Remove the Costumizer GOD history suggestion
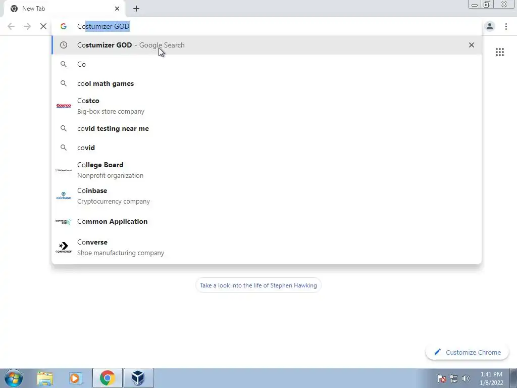The image size is (517, 388). point(472,45)
